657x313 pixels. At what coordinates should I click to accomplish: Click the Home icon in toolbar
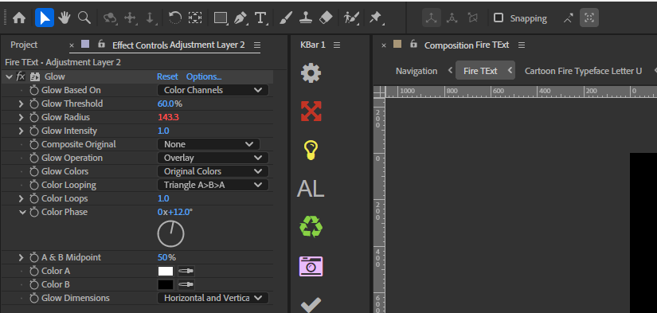pos(19,18)
